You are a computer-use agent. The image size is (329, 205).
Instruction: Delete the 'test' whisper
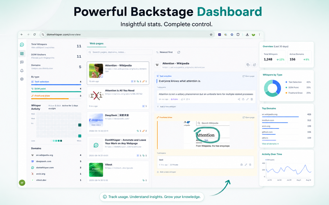[x=250, y=165]
